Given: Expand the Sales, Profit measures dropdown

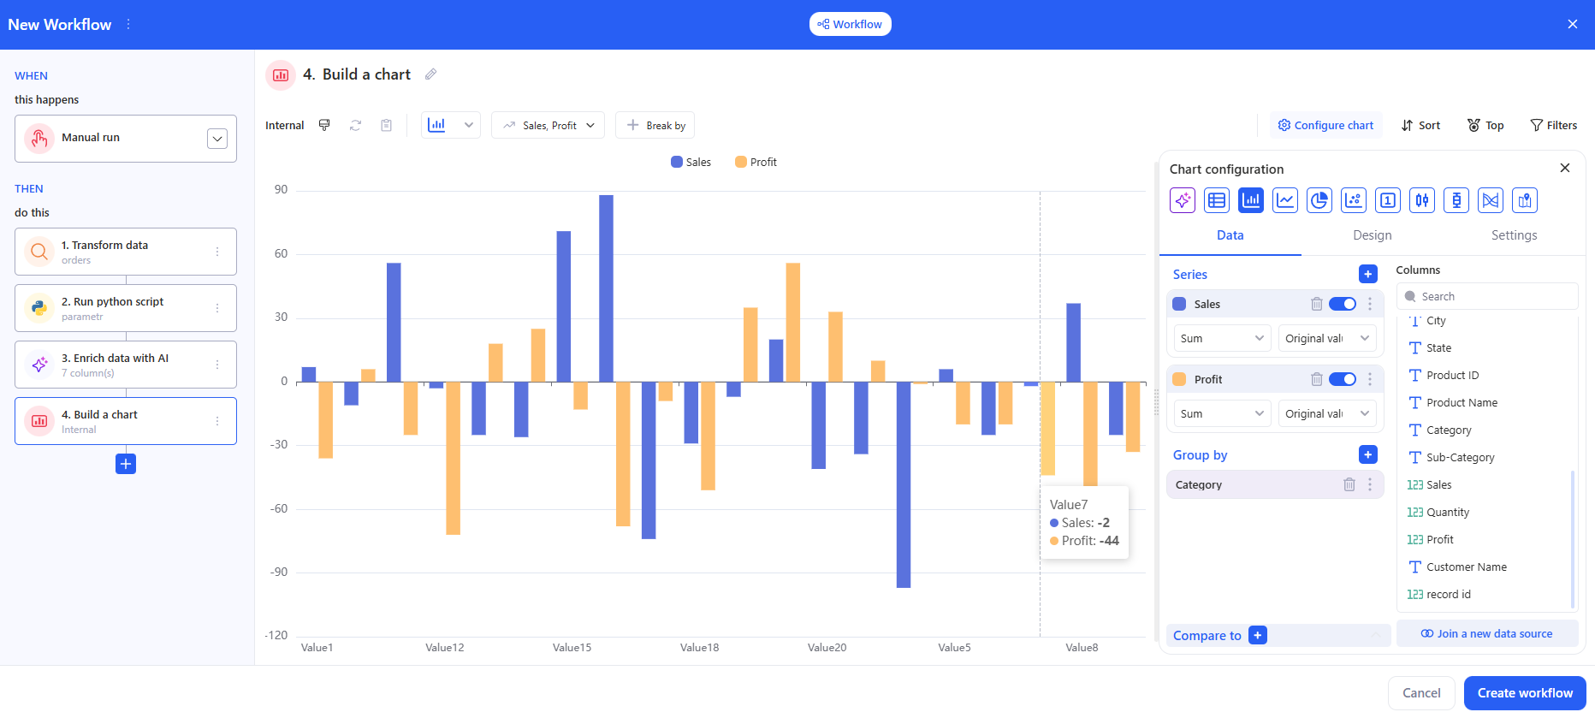Looking at the screenshot, I should point(548,125).
